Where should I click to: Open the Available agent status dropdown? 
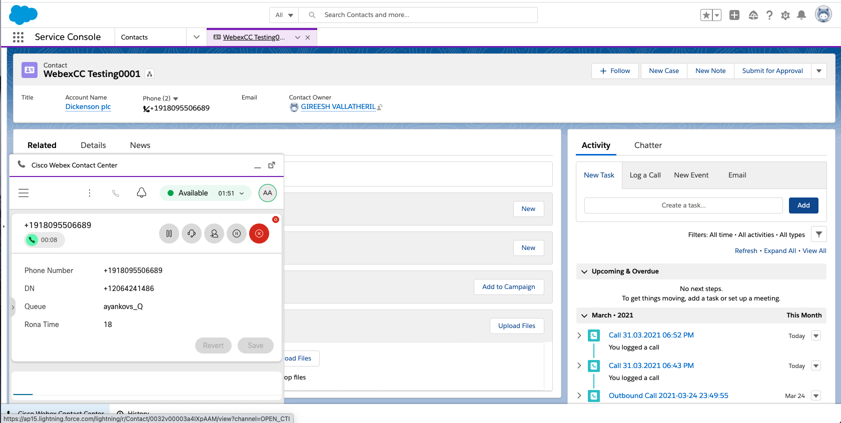coord(205,193)
